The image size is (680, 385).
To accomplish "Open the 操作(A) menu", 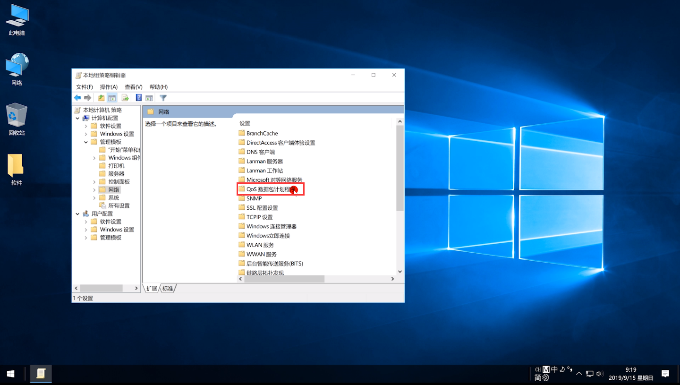I will coord(109,87).
